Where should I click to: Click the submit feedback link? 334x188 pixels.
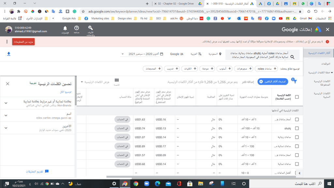(37, 171)
